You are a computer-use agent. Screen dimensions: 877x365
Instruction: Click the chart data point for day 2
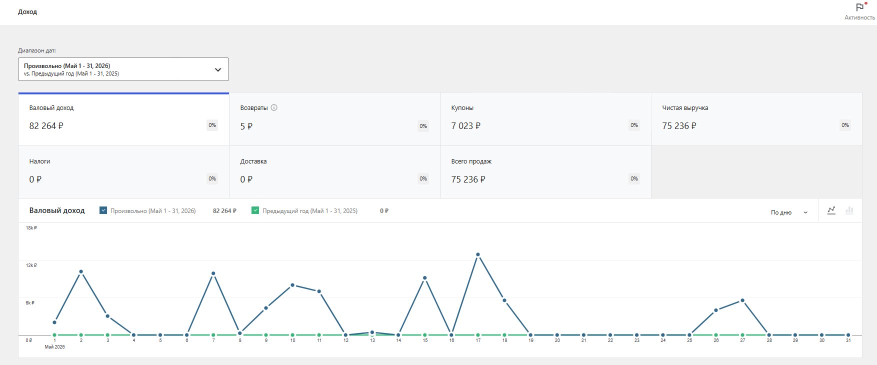tap(81, 271)
